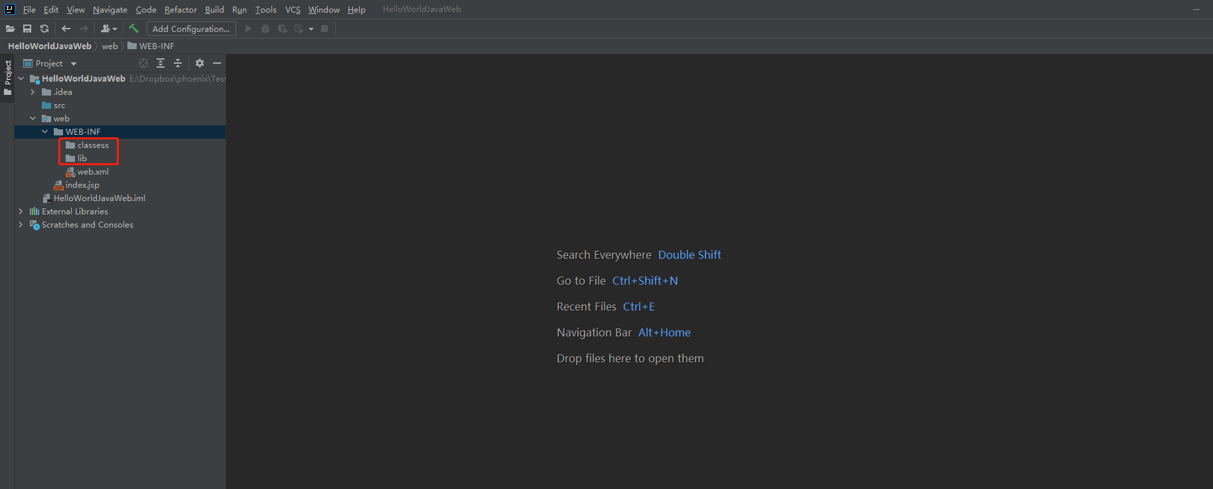1213x489 pixels.
Task: Open the Tools menu
Action: 265,9
